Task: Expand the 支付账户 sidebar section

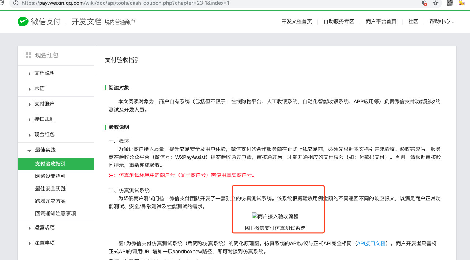Action: 56,104
